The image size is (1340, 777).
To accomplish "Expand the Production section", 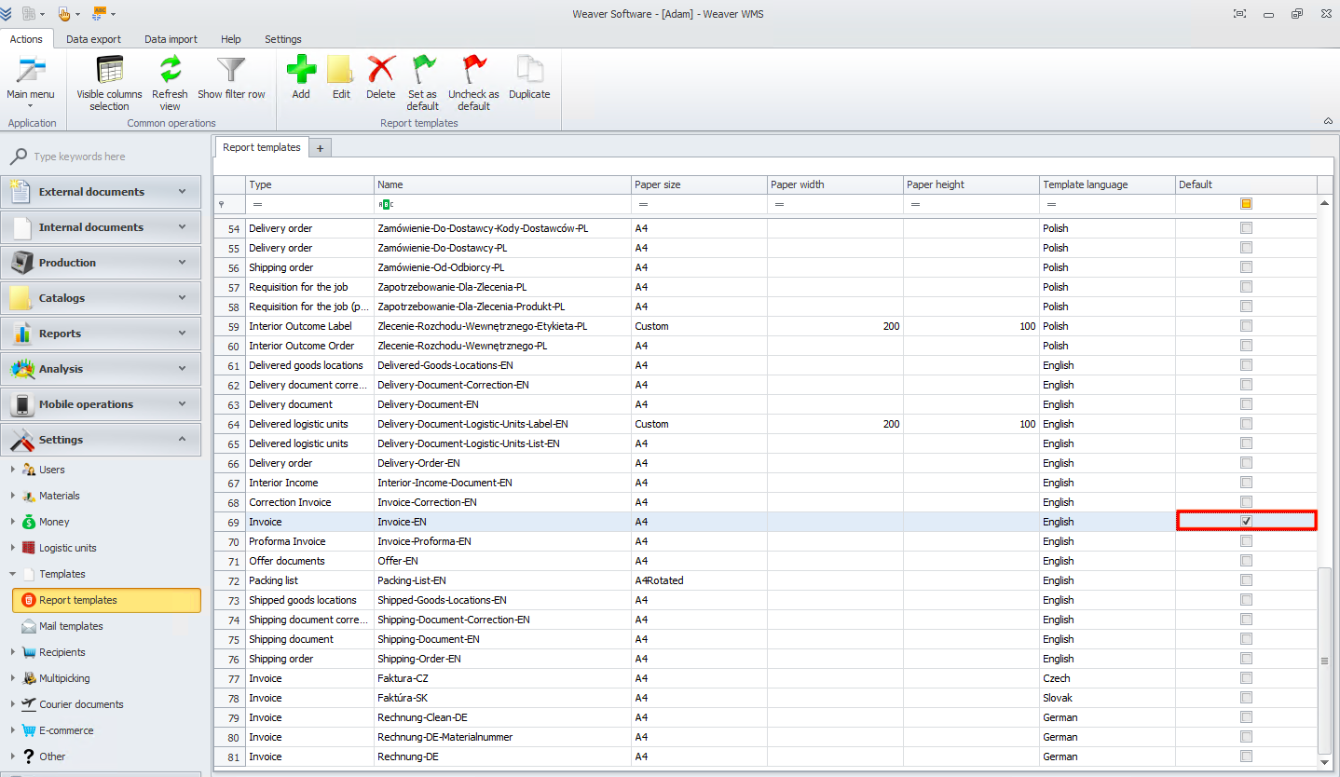I will [183, 262].
